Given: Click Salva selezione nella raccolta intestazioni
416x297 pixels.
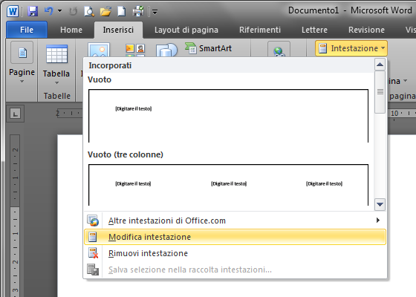Looking at the screenshot, I should (235, 270).
